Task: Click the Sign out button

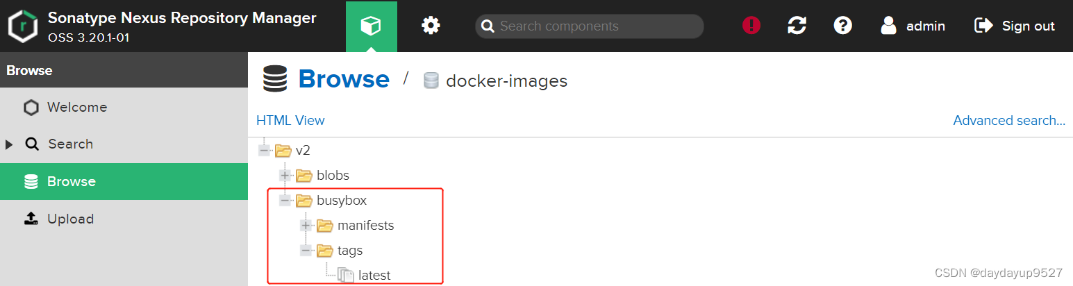Action: [1015, 26]
